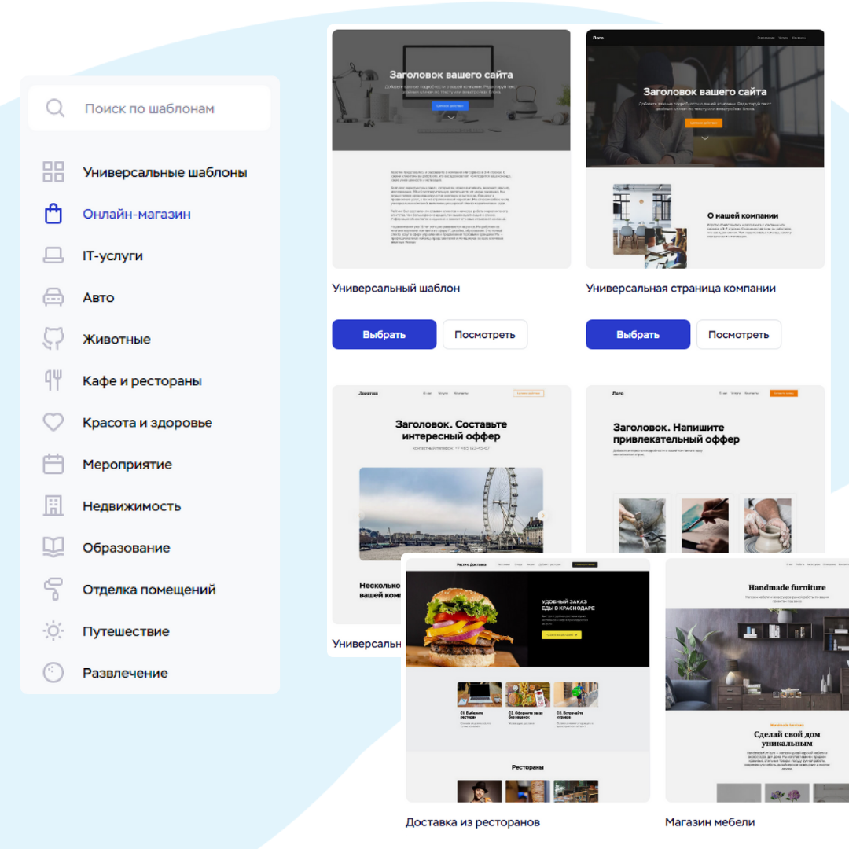The height and width of the screenshot is (849, 849).
Task: Click the shopping bag icon
Action: pyautogui.click(x=53, y=214)
